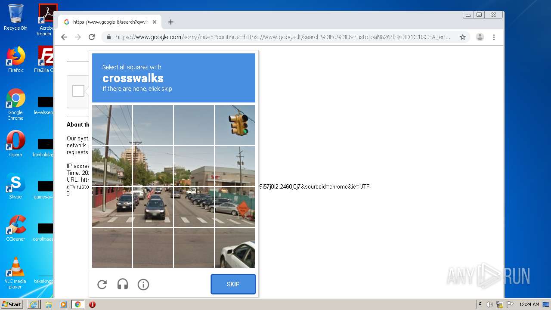Select tile with red building and parked cars

[112, 207]
